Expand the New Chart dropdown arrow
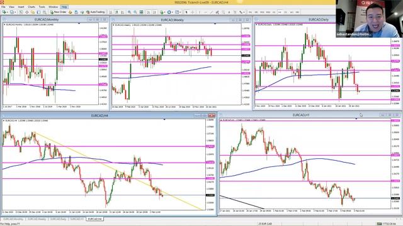 pos(7,12)
